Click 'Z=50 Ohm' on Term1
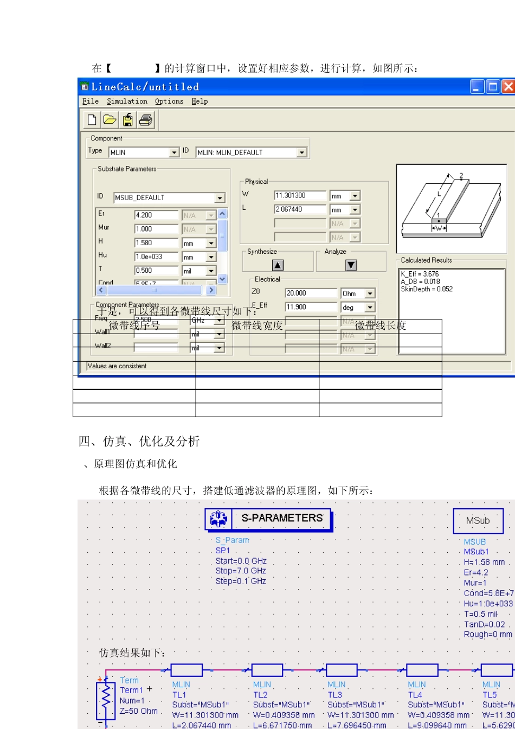Viewport: 515px width, 729px height. tap(139, 711)
